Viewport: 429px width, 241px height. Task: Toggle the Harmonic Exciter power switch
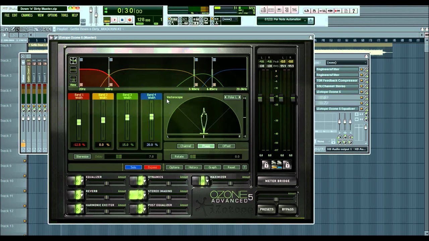[x=77, y=209]
